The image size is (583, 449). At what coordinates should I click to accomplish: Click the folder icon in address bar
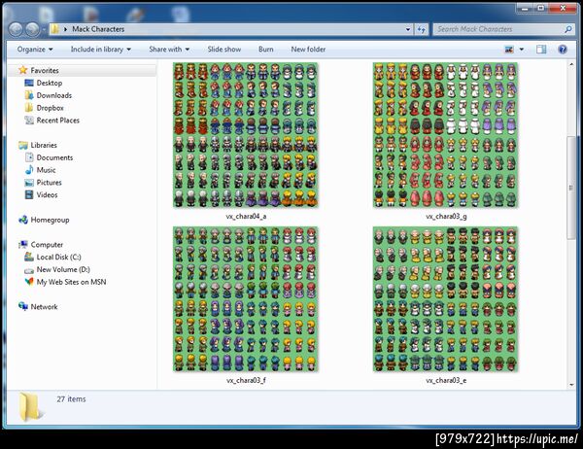tap(54, 29)
